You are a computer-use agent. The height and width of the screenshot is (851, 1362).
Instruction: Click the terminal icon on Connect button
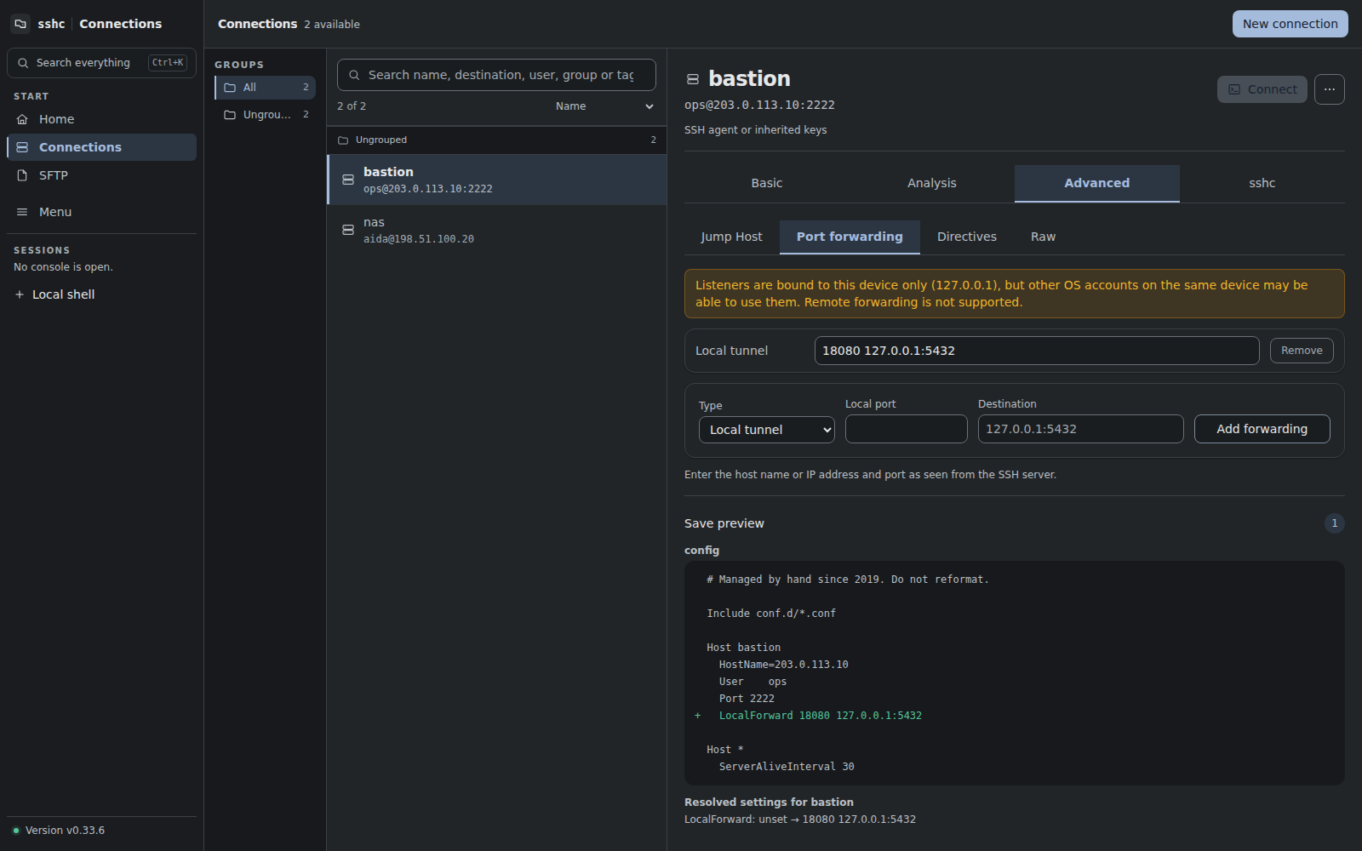[1234, 89]
